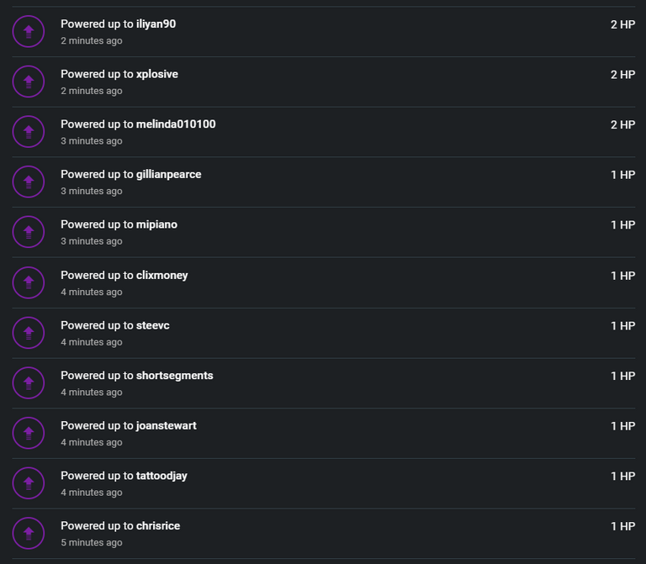Screen dimensions: 646x564
Task: Open iliyan90 user profile link
Action: [156, 24]
